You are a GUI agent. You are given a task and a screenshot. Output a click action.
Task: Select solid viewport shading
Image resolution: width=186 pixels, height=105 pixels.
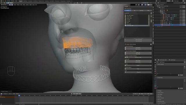[149, 5]
